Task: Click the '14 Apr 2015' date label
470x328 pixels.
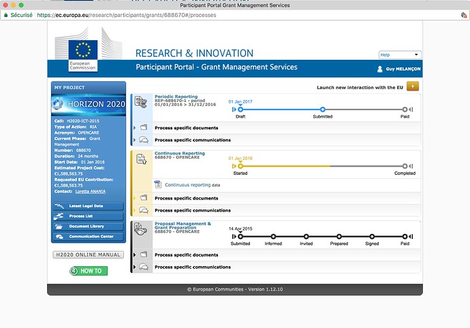Action: (240, 229)
